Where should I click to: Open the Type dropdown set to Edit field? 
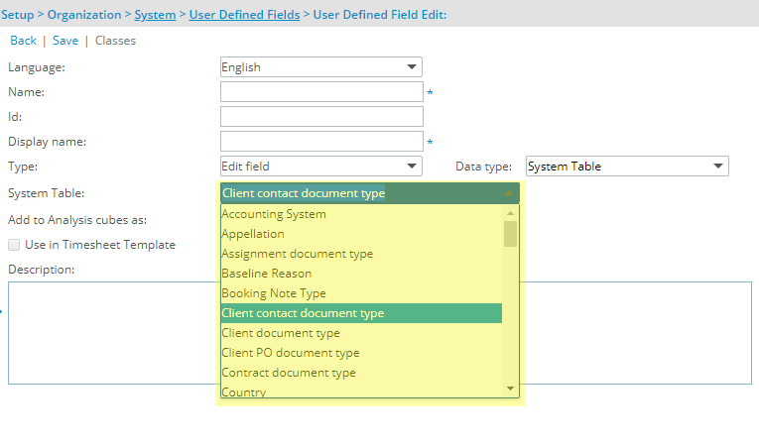[320, 166]
